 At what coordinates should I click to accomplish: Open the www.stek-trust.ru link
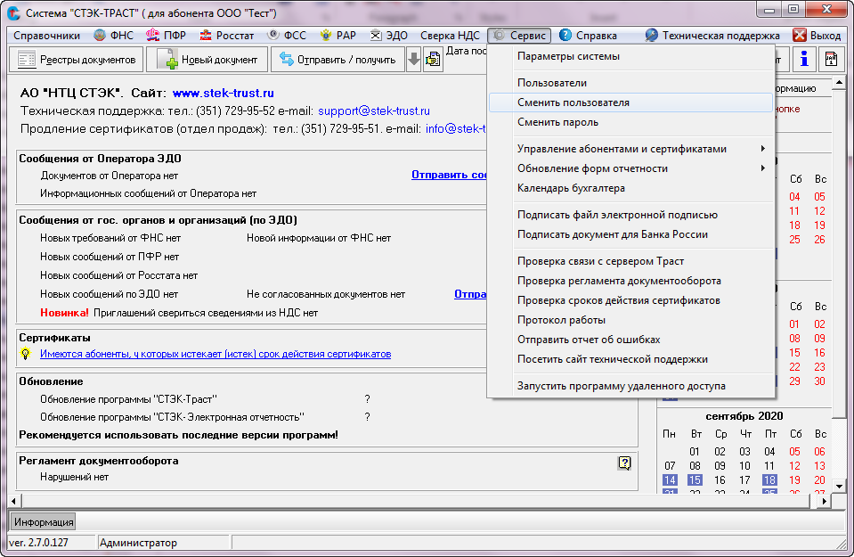point(223,94)
